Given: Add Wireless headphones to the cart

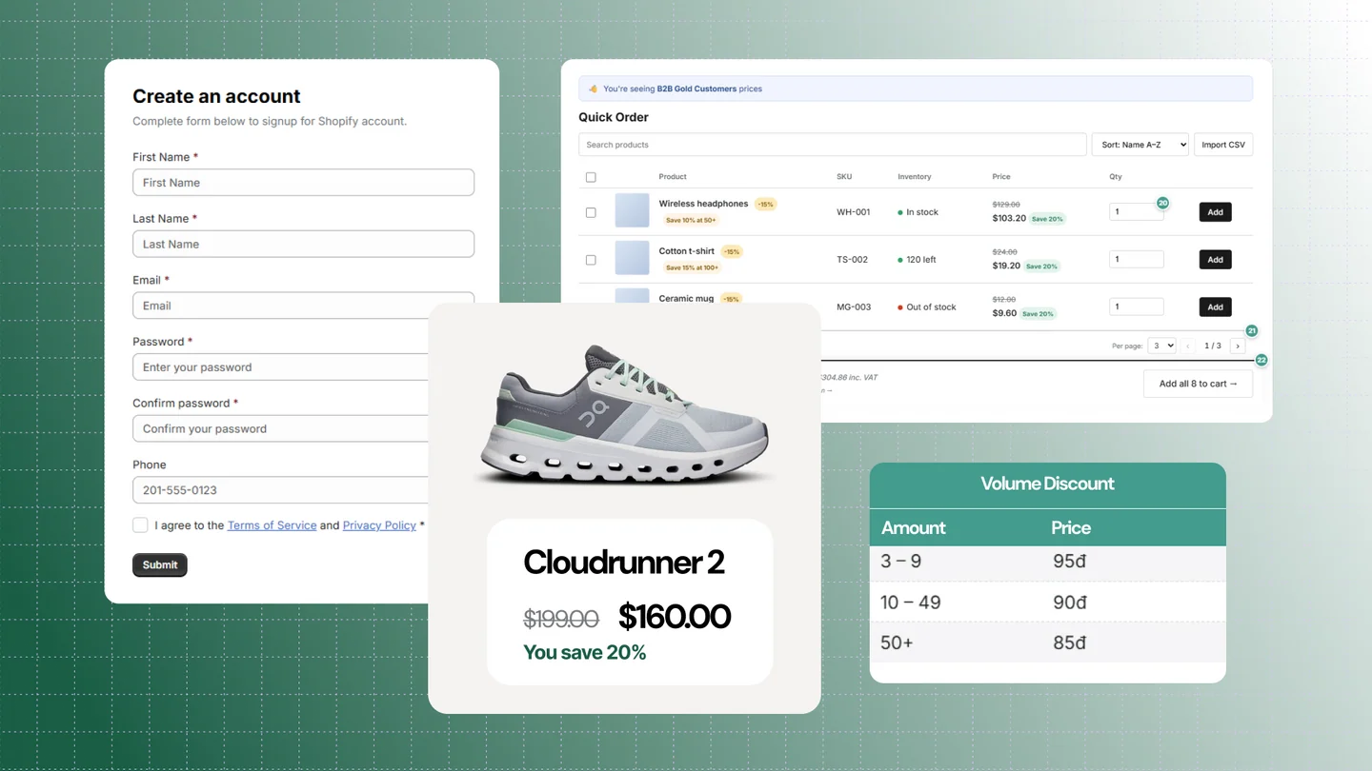Looking at the screenshot, I should (x=1215, y=212).
